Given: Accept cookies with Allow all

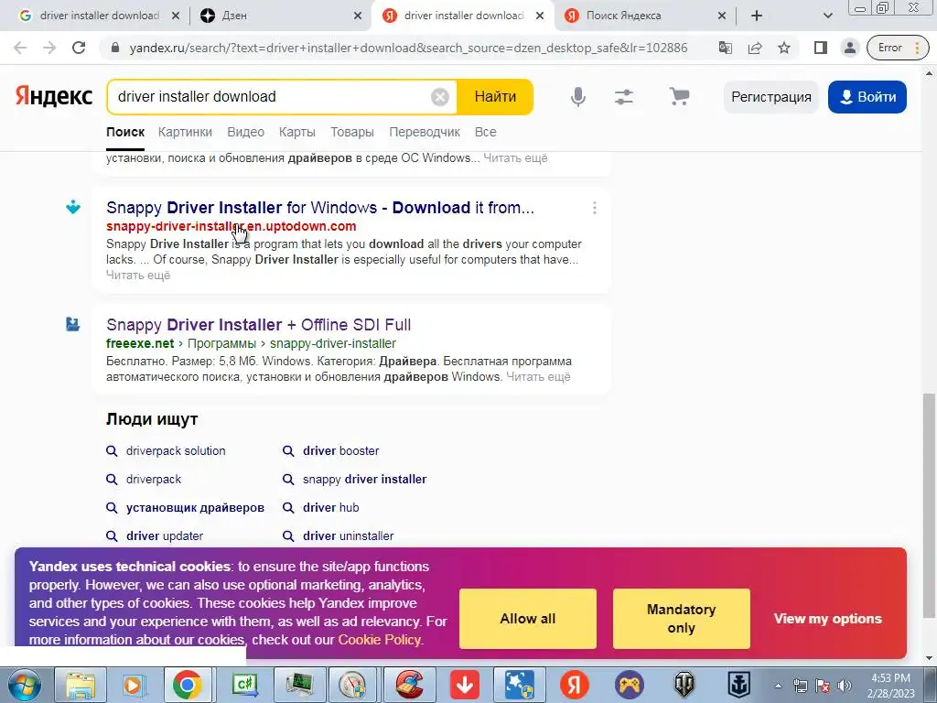Looking at the screenshot, I should [528, 619].
